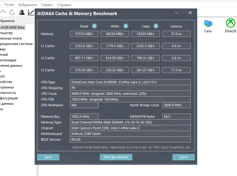Click the L3 Cache Latency 11.5 ns
Viewport: 237px width, 176px height.
tap(176, 70)
